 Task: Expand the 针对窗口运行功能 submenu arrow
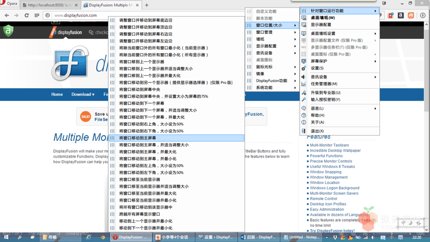375,11
